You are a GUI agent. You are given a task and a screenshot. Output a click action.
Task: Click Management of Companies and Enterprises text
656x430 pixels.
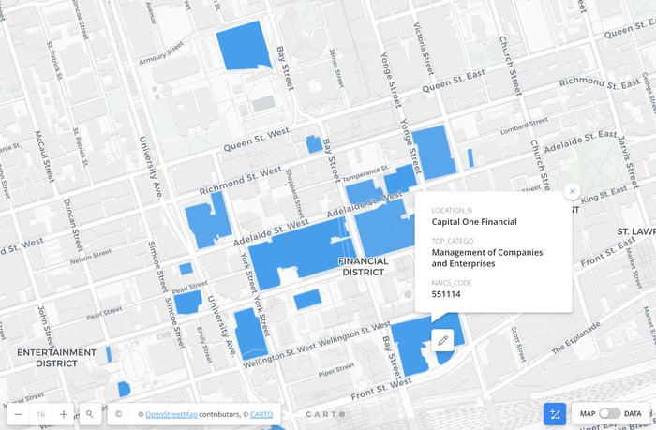pos(487,258)
